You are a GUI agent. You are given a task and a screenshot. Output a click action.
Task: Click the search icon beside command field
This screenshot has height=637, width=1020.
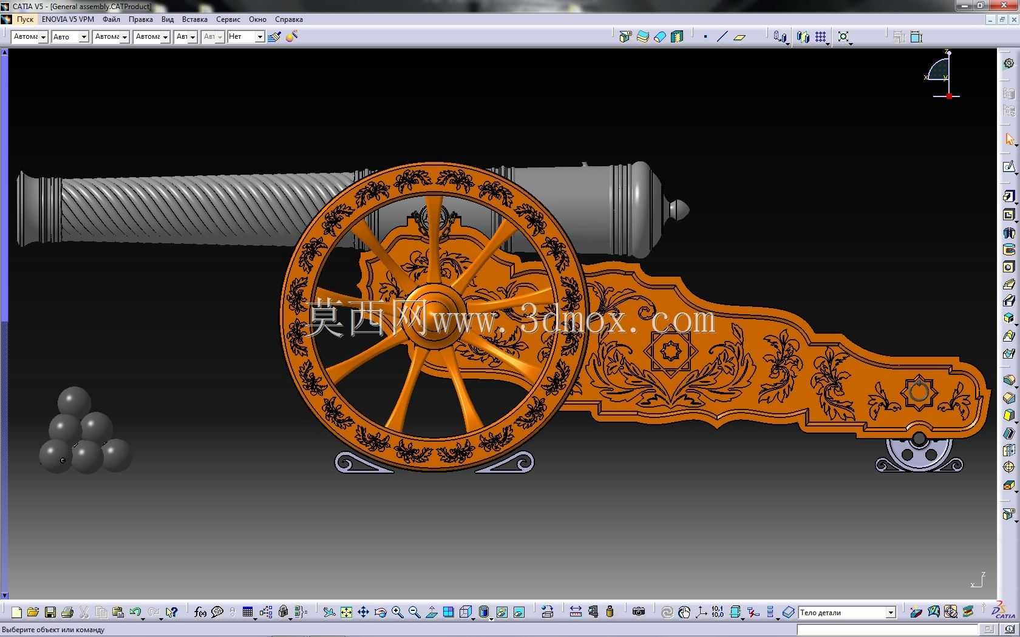tap(1008, 630)
